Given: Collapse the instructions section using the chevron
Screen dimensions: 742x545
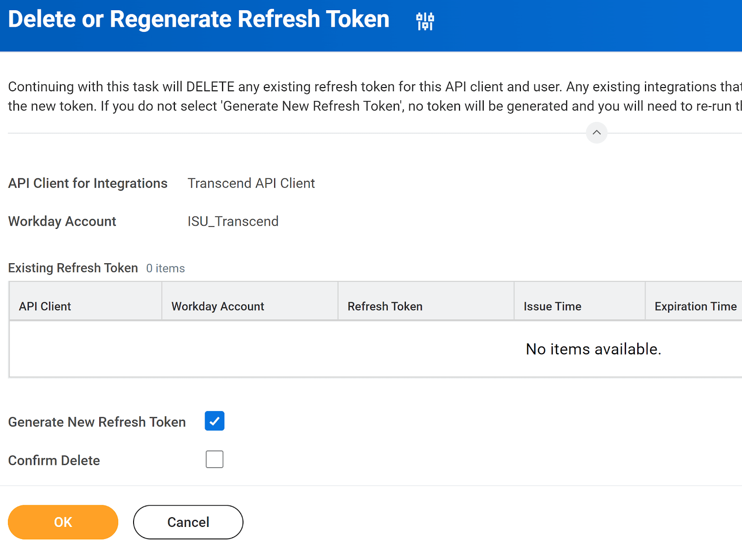Looking at the screenshot, I should (597, 133).
